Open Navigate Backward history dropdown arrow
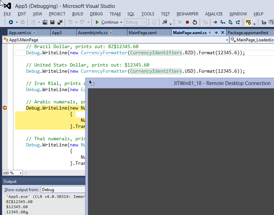This screenshot has height=215, width=274. (16, 22)
